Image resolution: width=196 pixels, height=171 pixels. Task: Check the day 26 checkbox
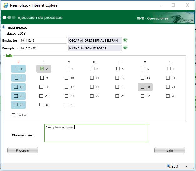(117, 96)
